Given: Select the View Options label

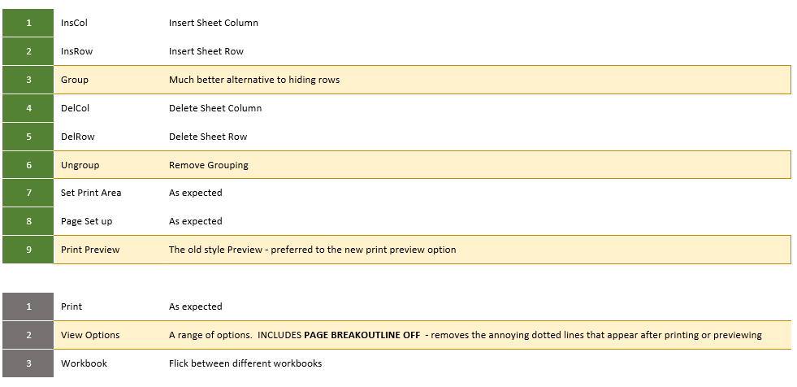Looking at the screenshot, I should tap(90, 335).
